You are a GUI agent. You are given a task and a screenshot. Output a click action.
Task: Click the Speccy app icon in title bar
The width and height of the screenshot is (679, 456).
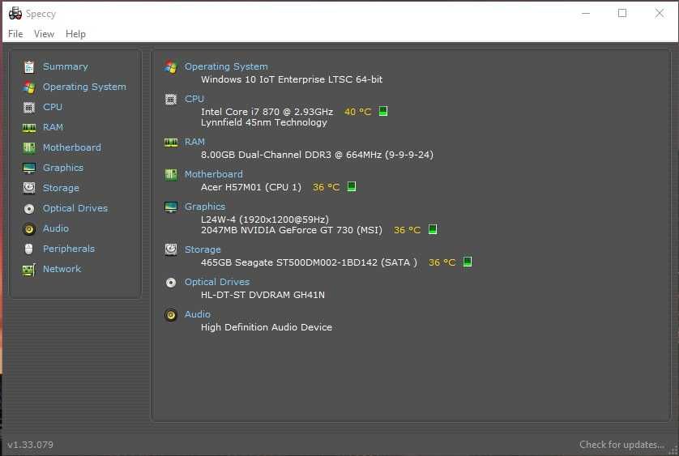15,14
